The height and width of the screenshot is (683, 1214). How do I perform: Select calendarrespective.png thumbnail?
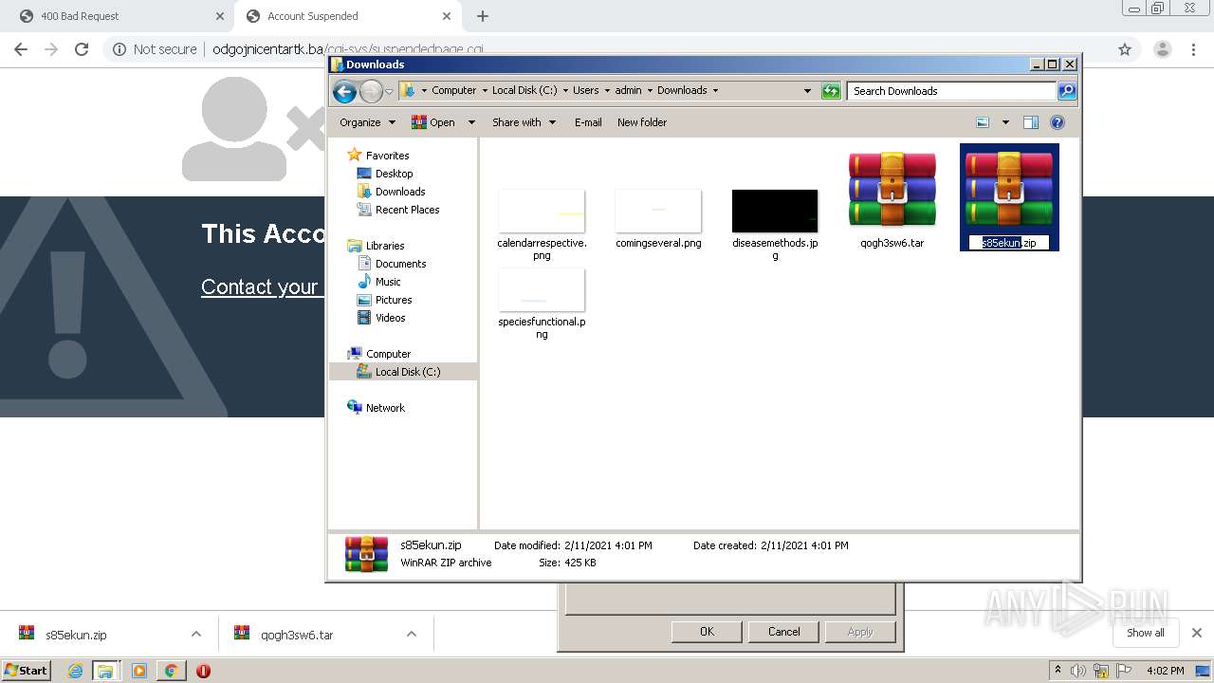542,211
